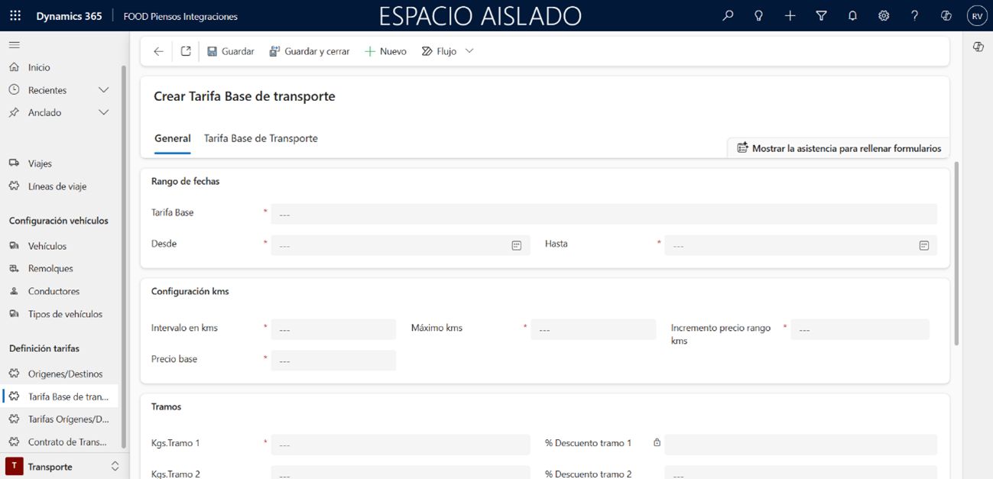Screen dimensions: 993x479
Task: Open the settings gear icon
Action: point(884,15)
